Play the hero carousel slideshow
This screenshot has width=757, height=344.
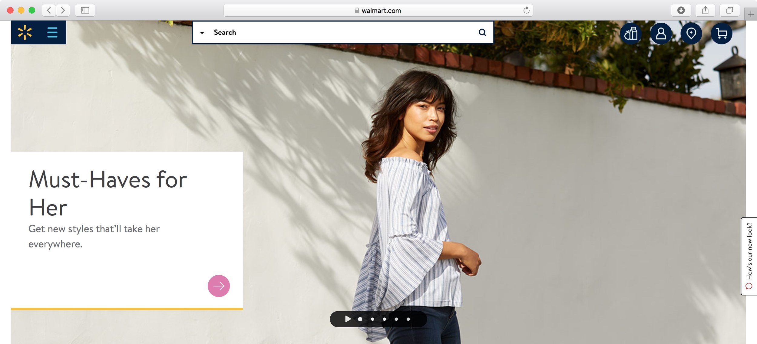[348, 319]
